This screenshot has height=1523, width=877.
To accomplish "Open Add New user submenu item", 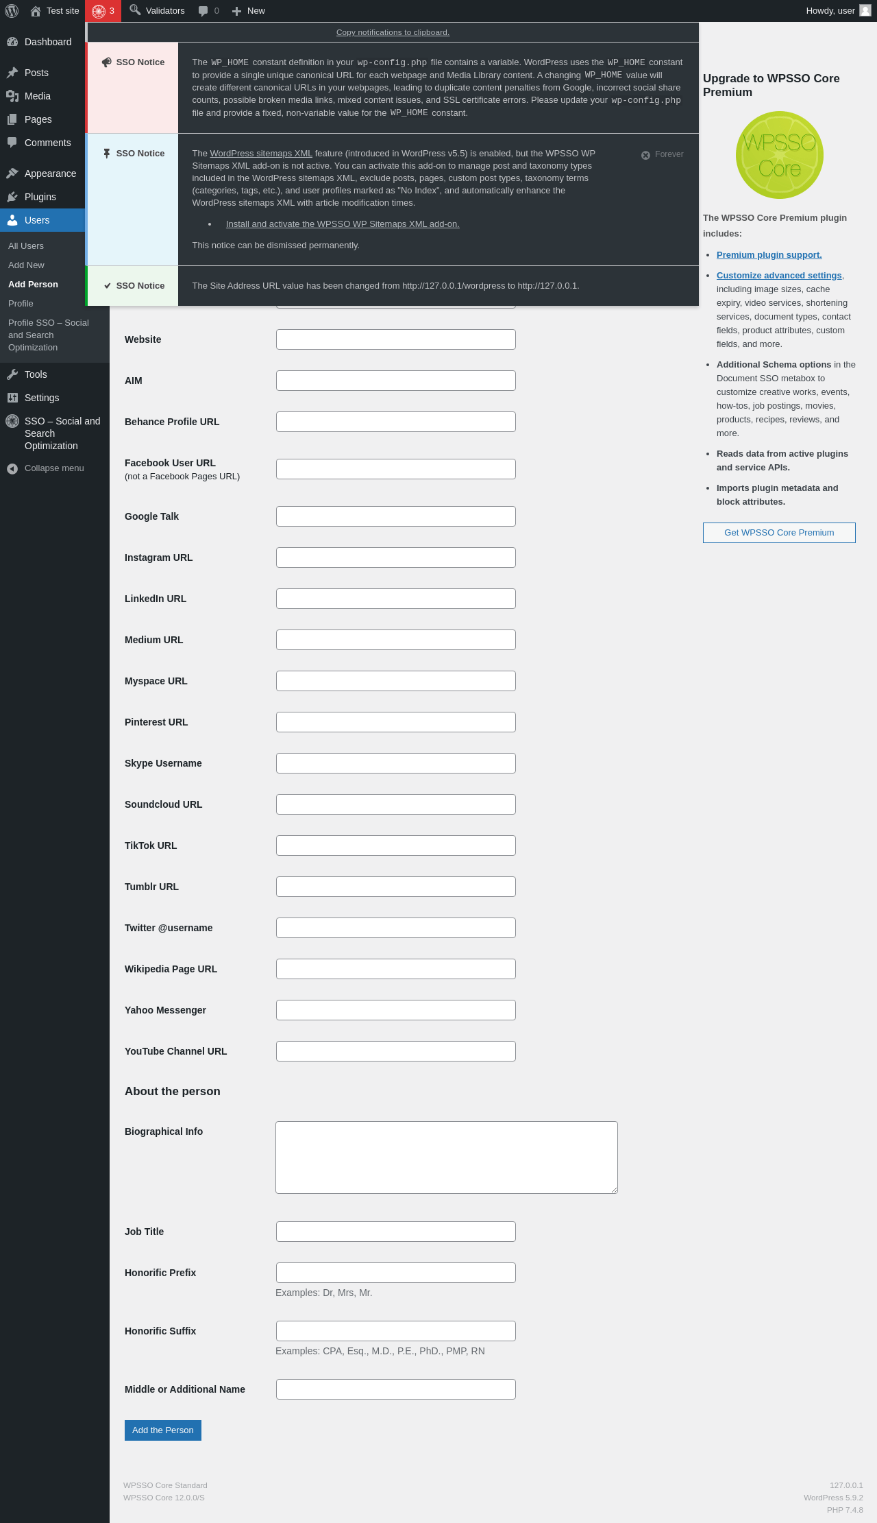I will (26, 265).
